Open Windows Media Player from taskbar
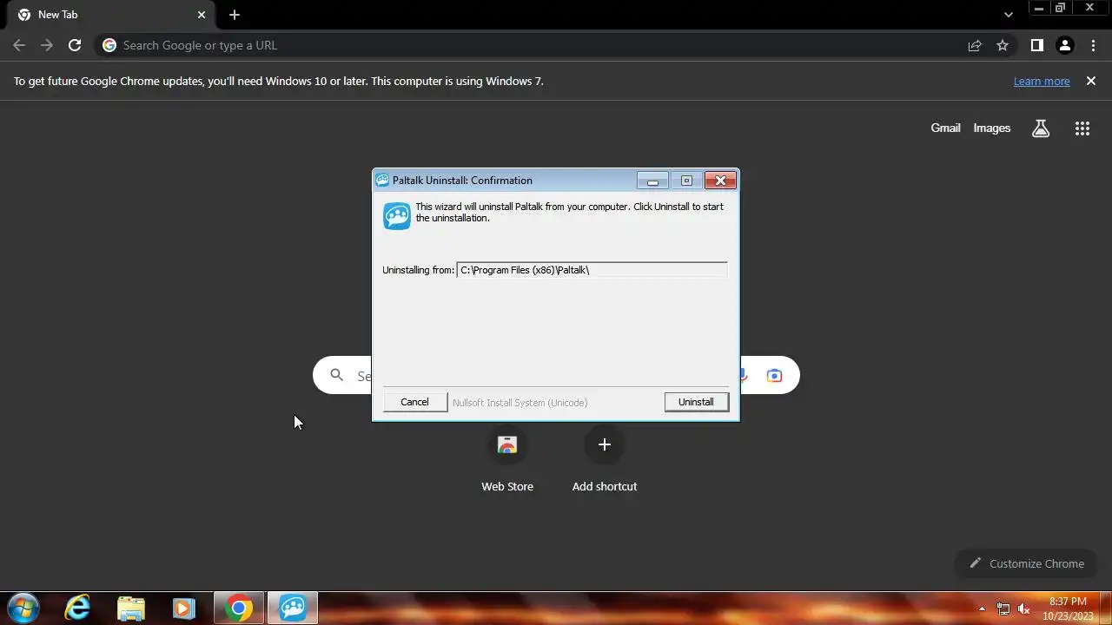The height and width of the screenshot is (625, 1112). point(184,608)
